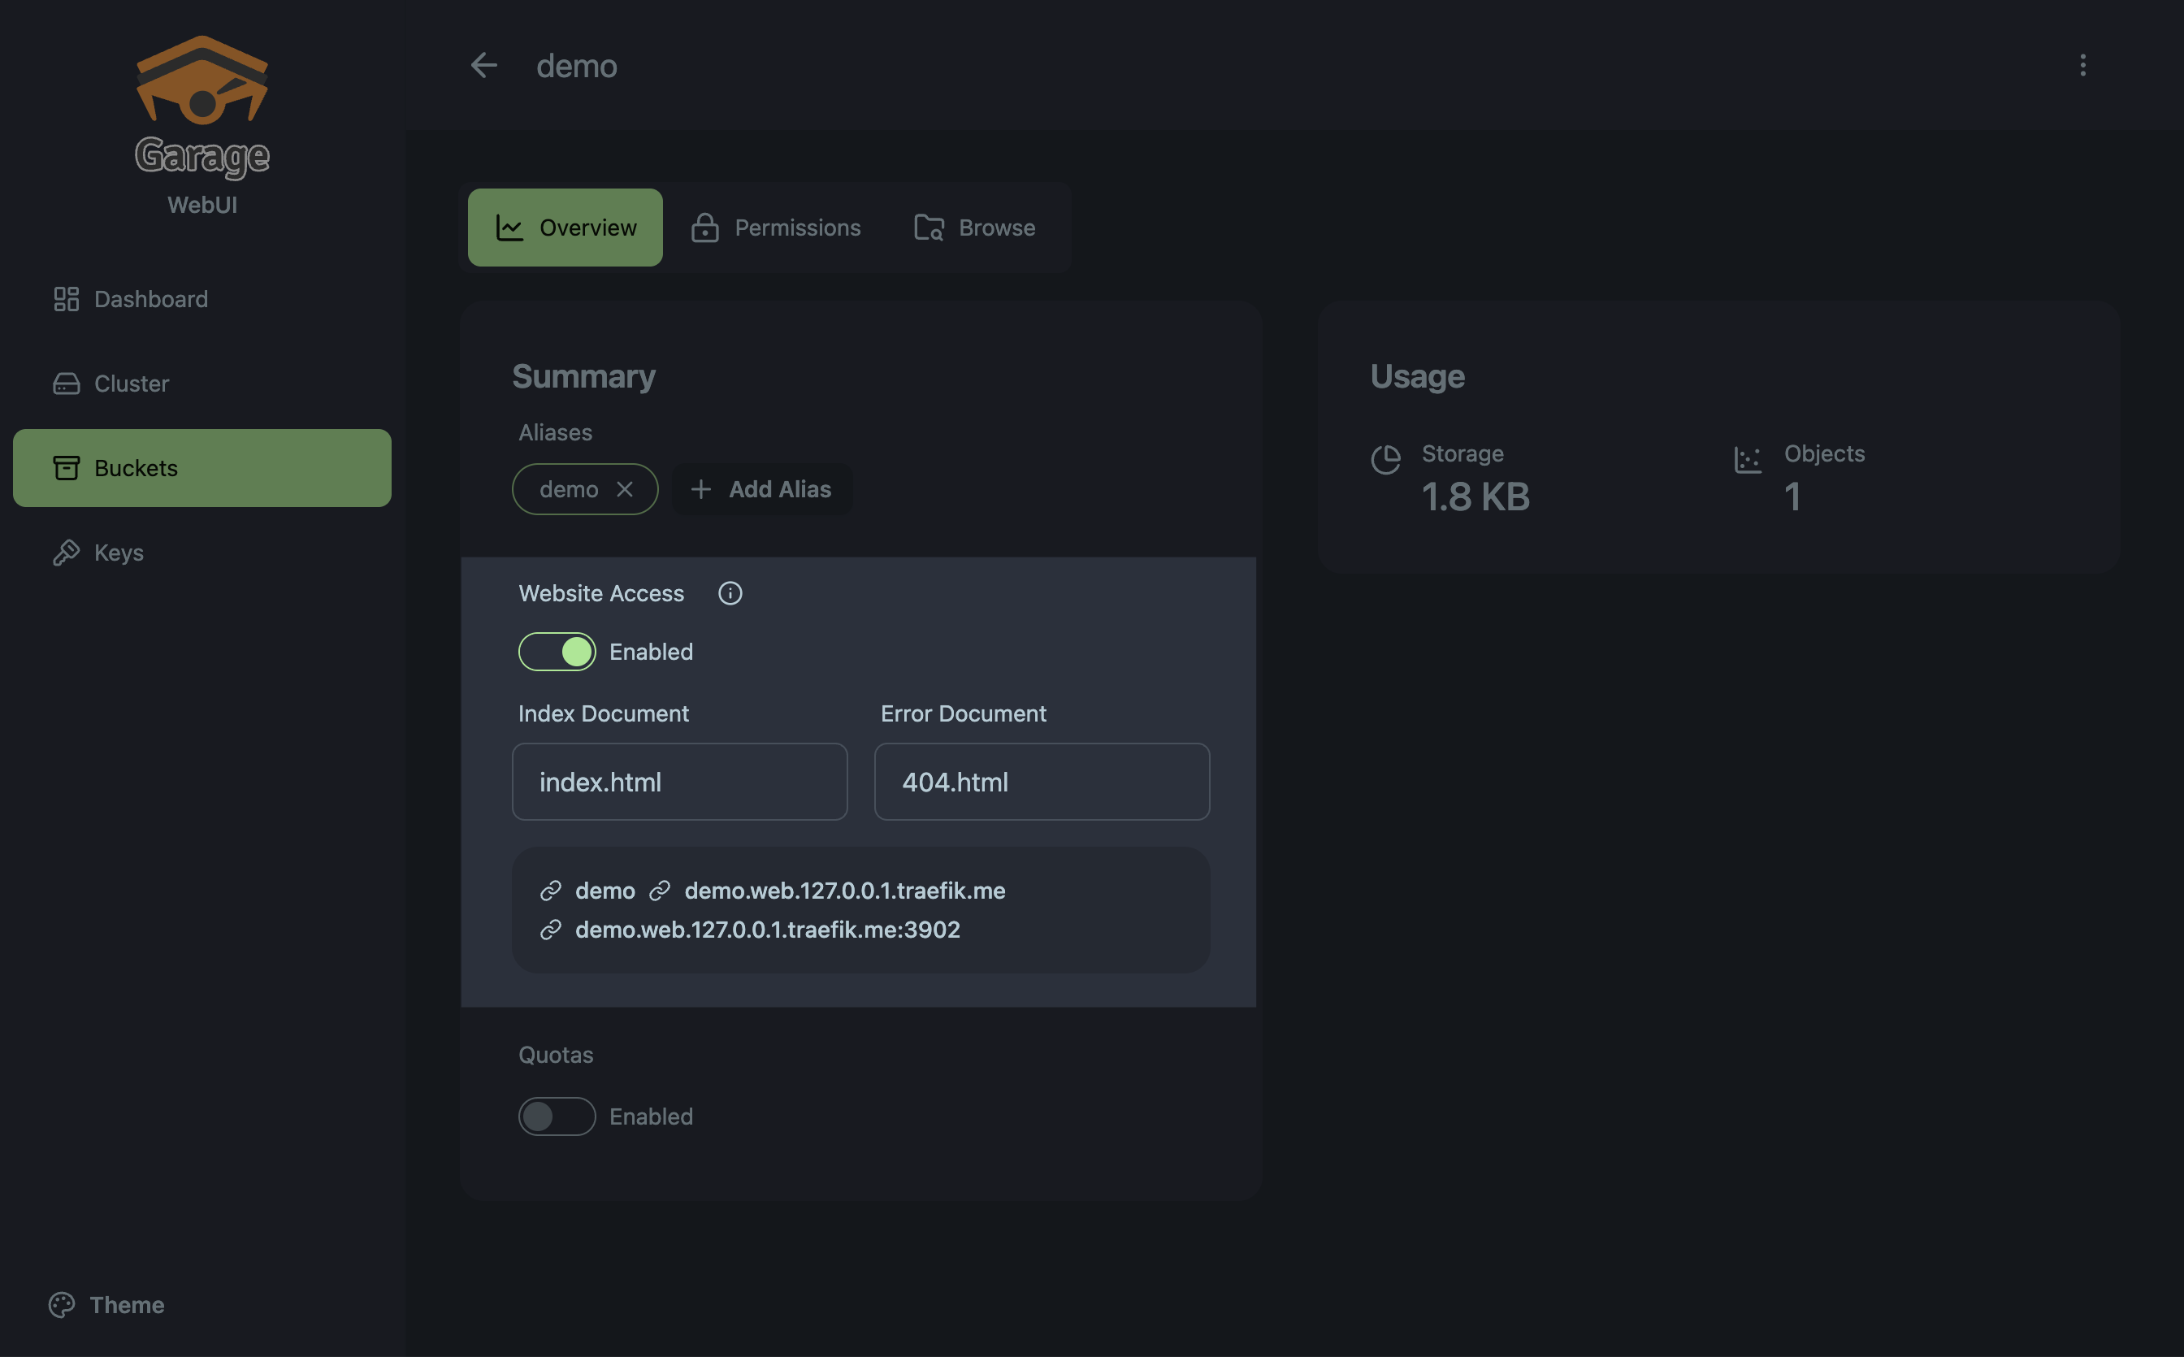Open the demo.web.127.0.0.1.traefik.me link

coord(844,891)
